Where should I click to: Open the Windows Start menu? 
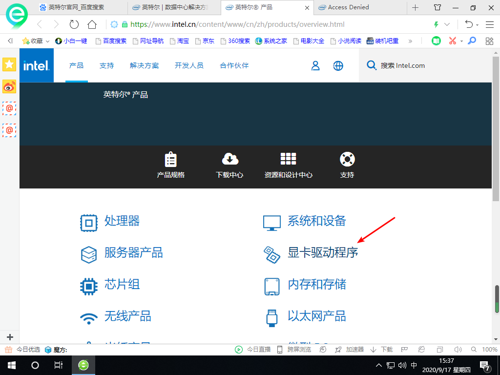pos(12,365)
